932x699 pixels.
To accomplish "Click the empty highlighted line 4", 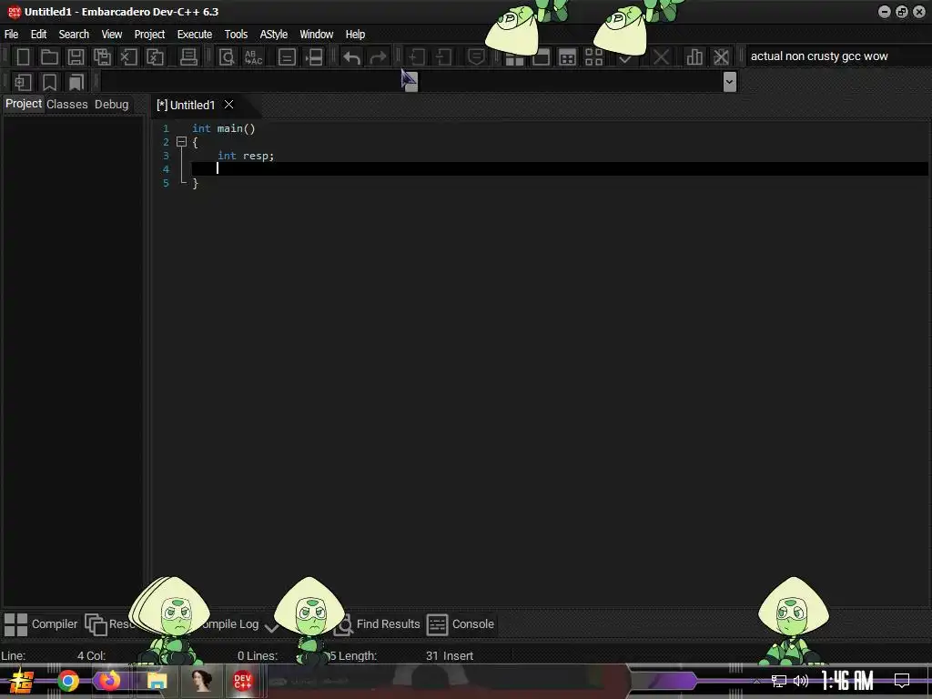I will tap(560, 169).
